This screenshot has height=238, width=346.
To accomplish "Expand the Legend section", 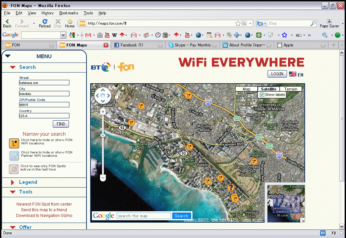I will (x=28, y=182).
